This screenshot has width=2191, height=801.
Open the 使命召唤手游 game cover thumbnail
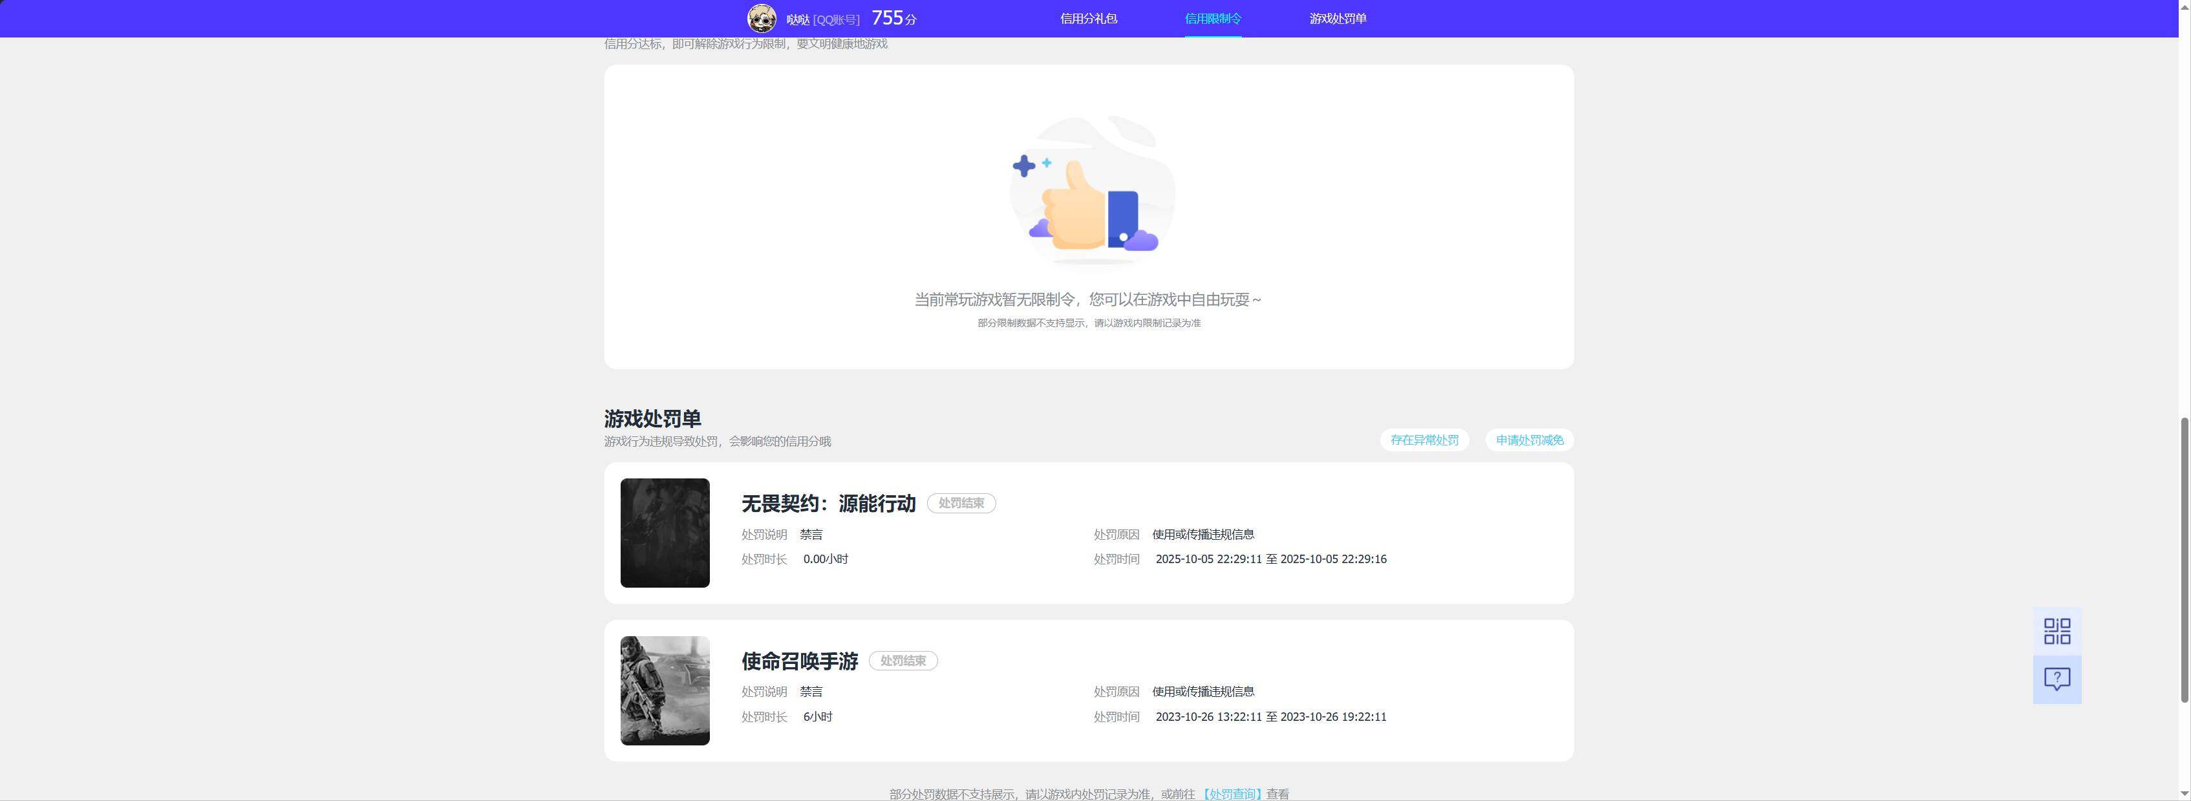click(x=664, y=690)
